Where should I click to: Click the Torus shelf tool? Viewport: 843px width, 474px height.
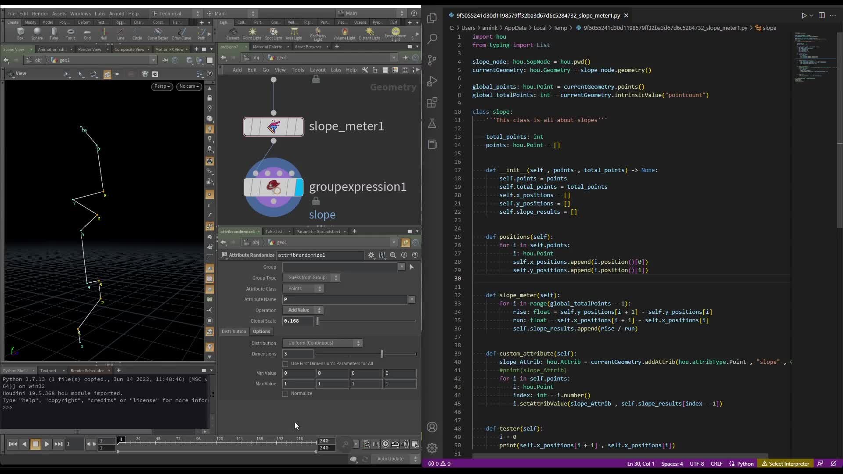[70, 33]
